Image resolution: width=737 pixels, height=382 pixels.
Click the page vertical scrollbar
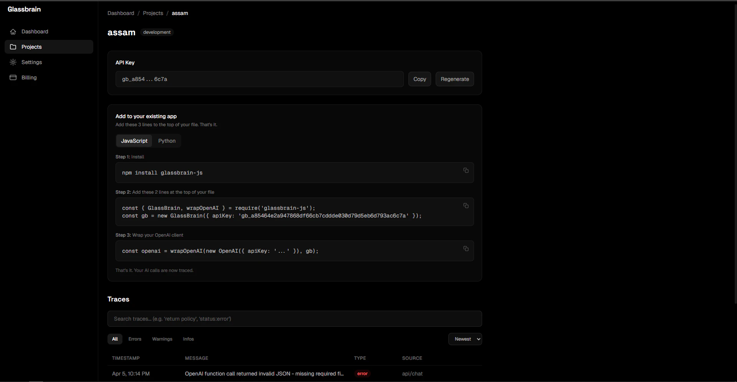point(735,153)
